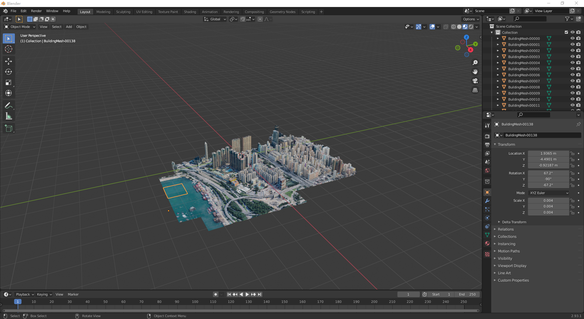Expand the Viewport Display panel
The width and height of the screenshot is (584, 319).
(512, 266)
